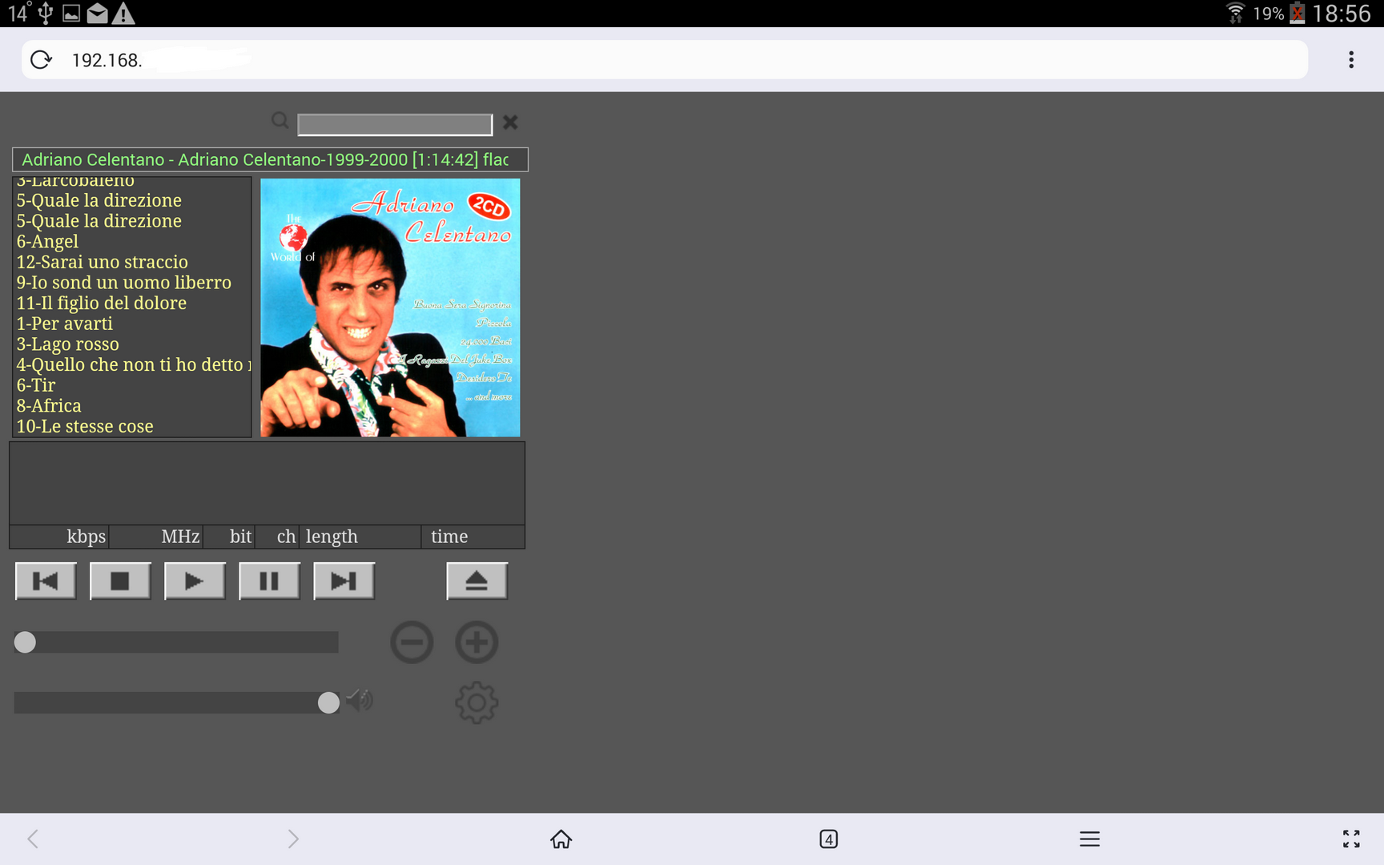Click the plus circle icon
The width and height of the screenshot is (1384, 865).
(x=477, y=642)
